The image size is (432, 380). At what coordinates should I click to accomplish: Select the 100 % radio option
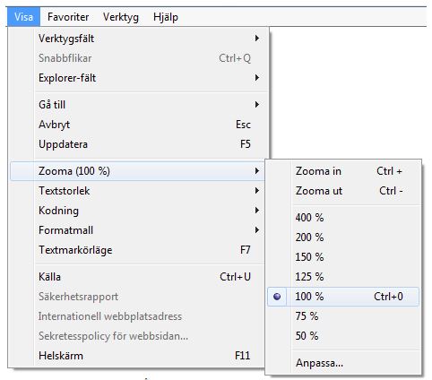343,297
